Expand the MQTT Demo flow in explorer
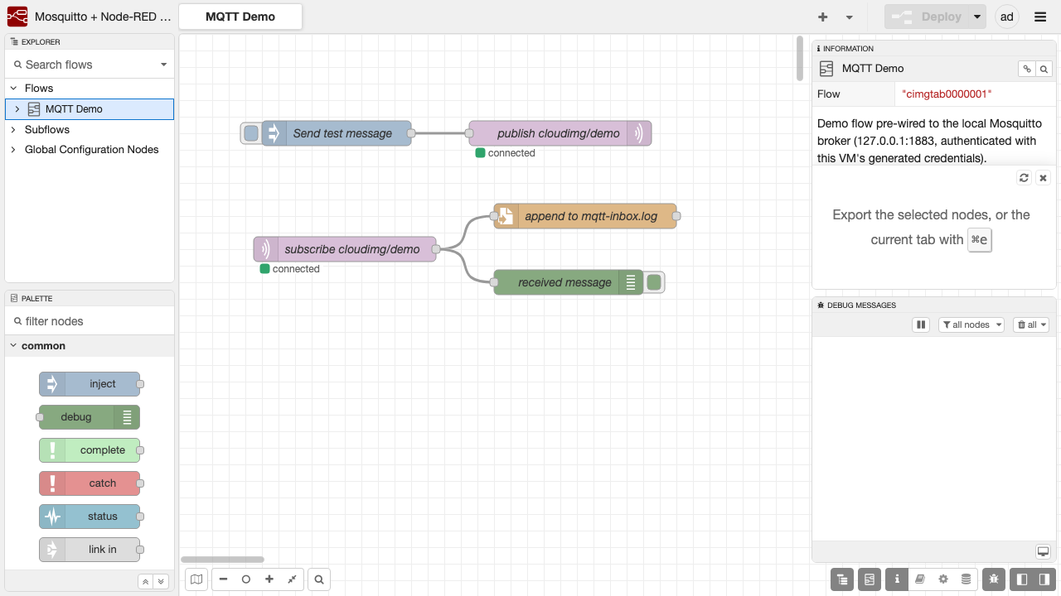Image resolution: width=1061 pixels, height=596 pixels. point(17,108)
